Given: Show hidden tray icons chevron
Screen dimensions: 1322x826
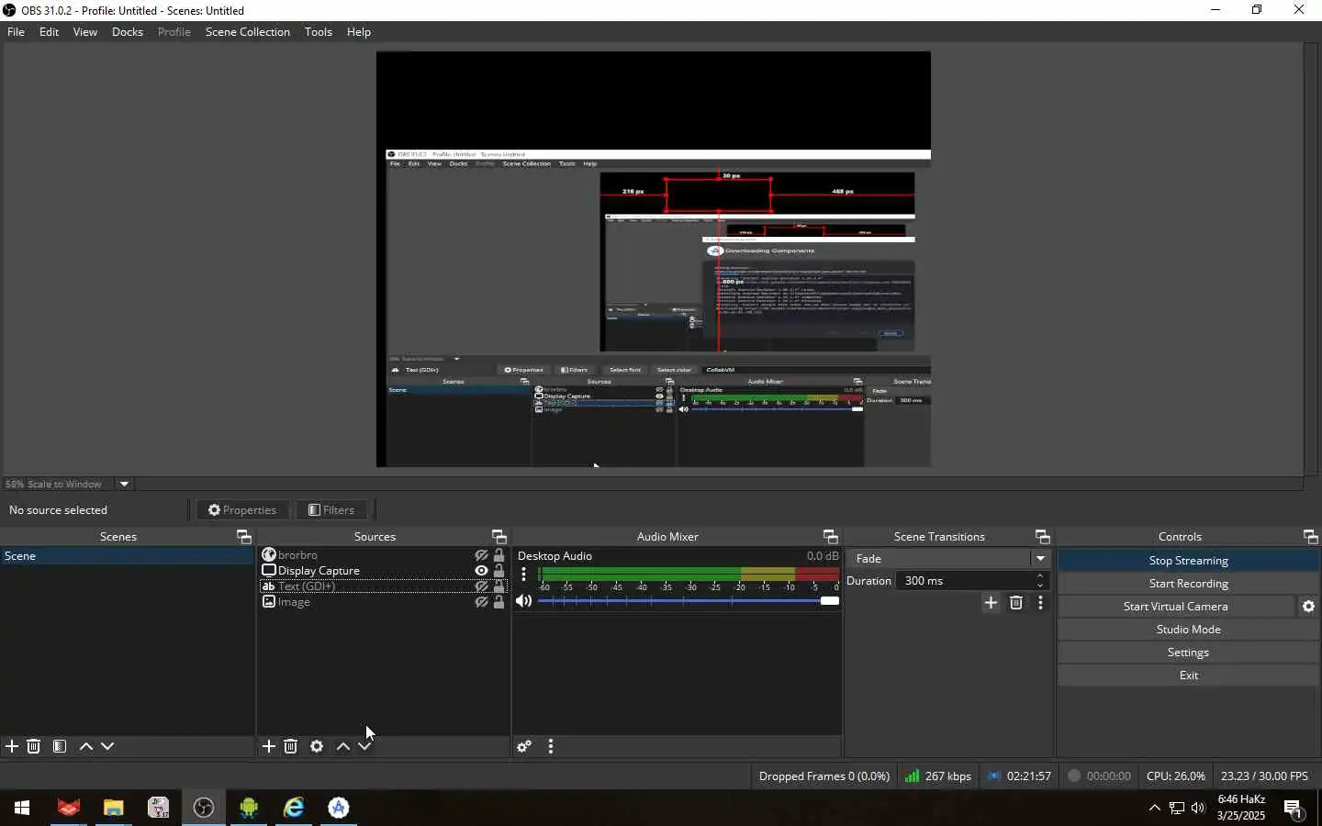Looking at the screenshot, I should (x=1154, y=808).
